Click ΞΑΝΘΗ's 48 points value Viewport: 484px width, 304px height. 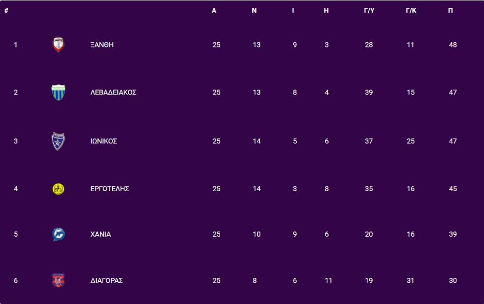click(453, 45)
